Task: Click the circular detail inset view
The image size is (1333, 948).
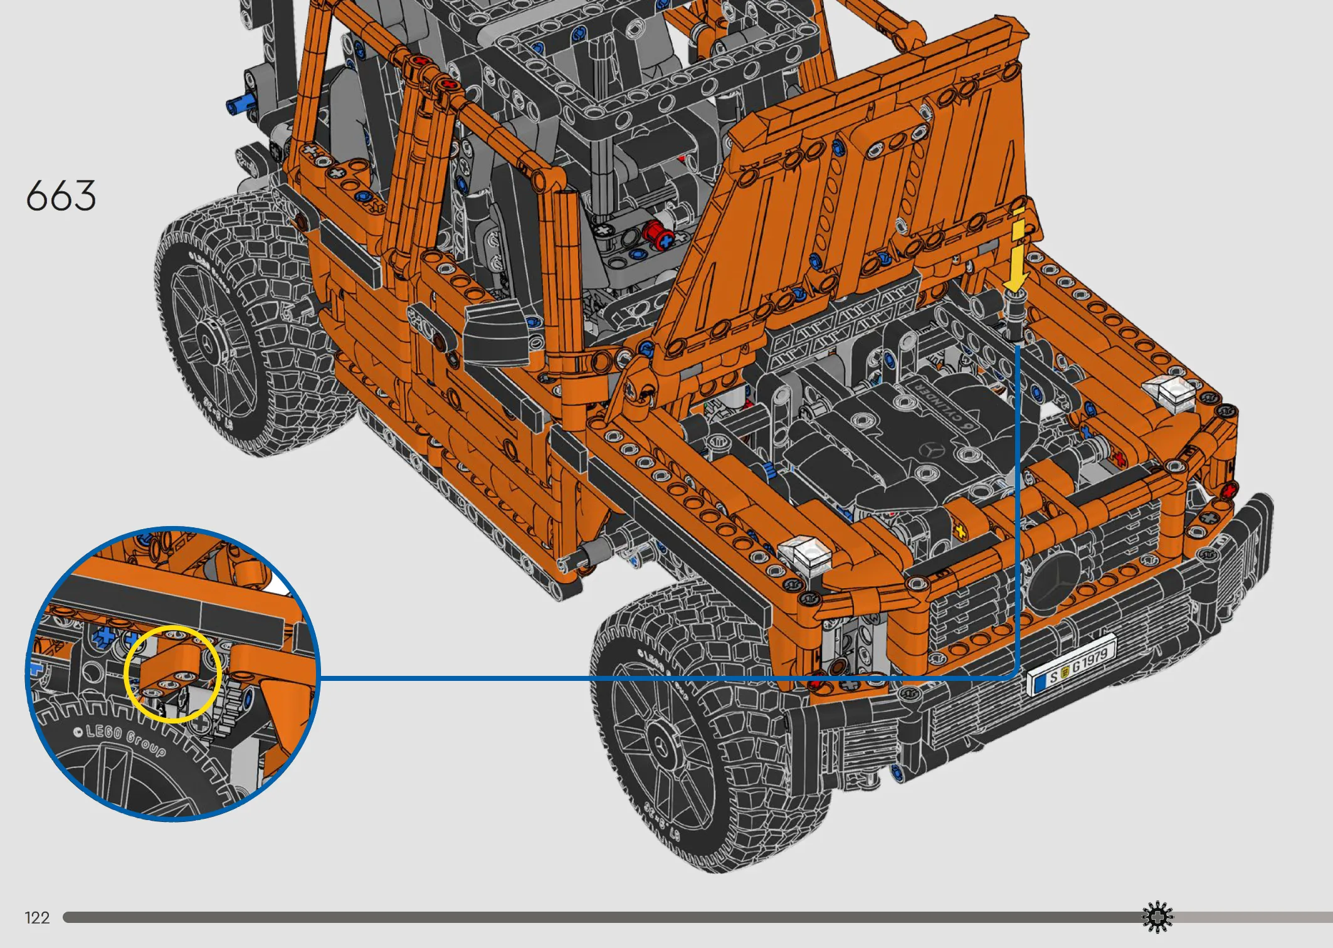Action: click(173, 674)
